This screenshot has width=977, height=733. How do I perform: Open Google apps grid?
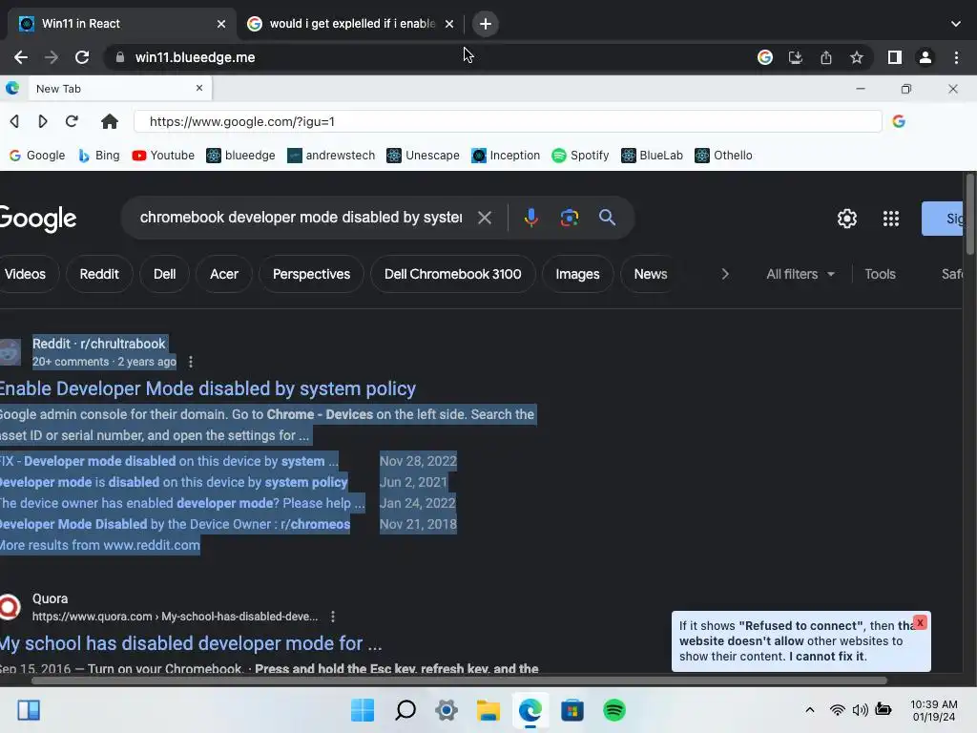click(890, 219)
